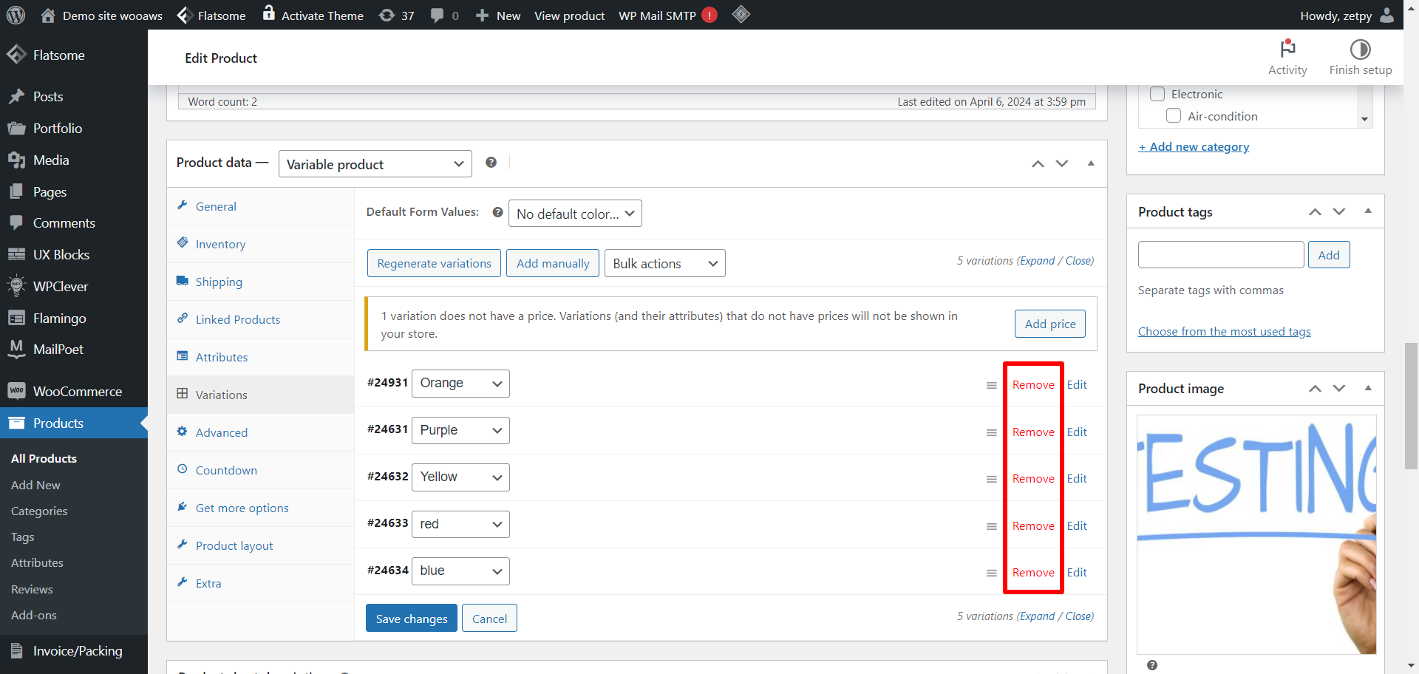Open the Yellow variation color dropdown
Screen dimensions: 1419x674
tap(460, 477)
